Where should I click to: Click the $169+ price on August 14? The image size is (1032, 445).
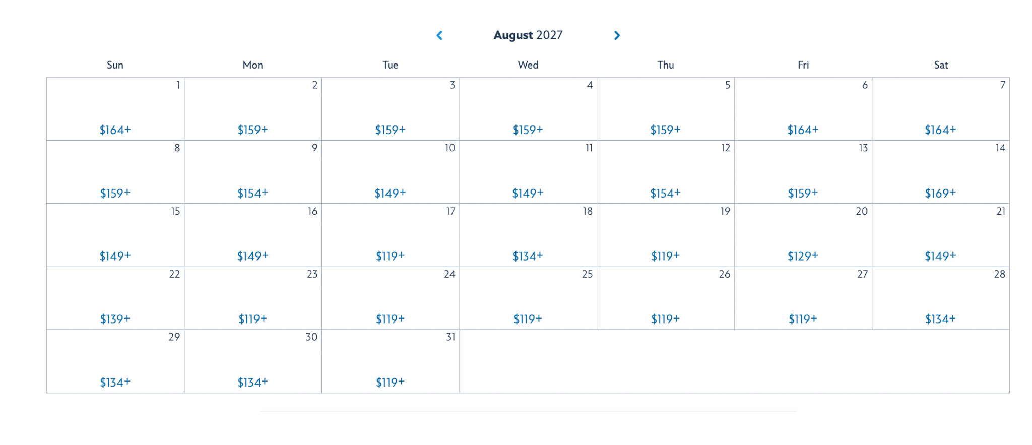tap(940, 193)
